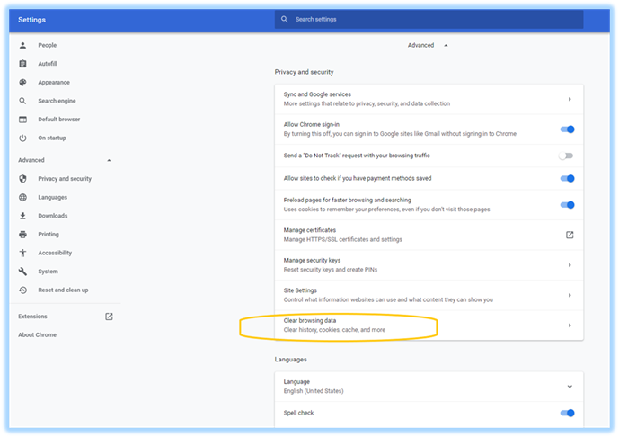Image resolution: width=619 pixels, height=437 pixels.
Task: Open the Extensions link
Action: click(32, 317)
